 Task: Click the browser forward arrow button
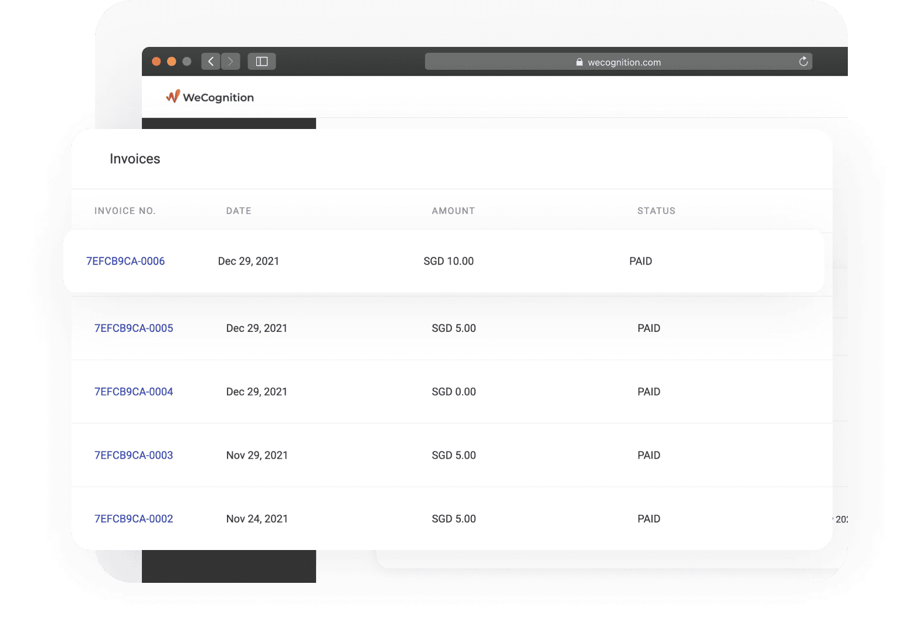click(x=230, y=62)
